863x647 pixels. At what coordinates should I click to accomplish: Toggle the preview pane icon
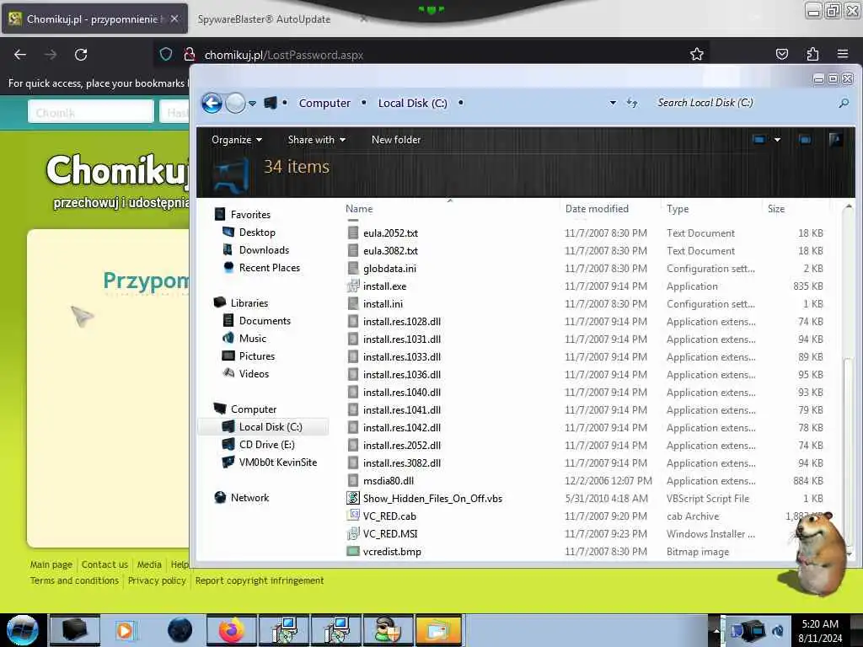(x=805, y=140)
